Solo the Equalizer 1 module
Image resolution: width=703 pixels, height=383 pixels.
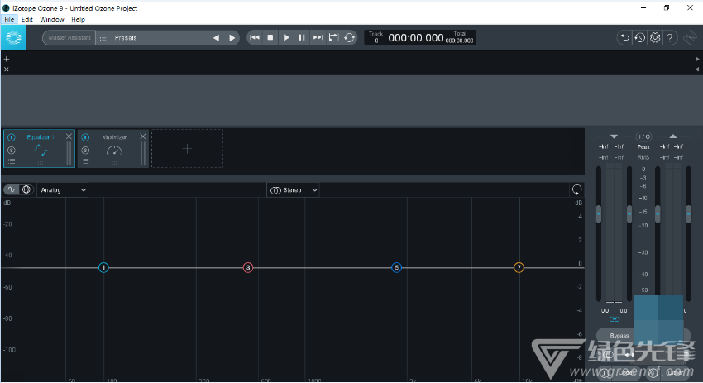pos(12,151)
